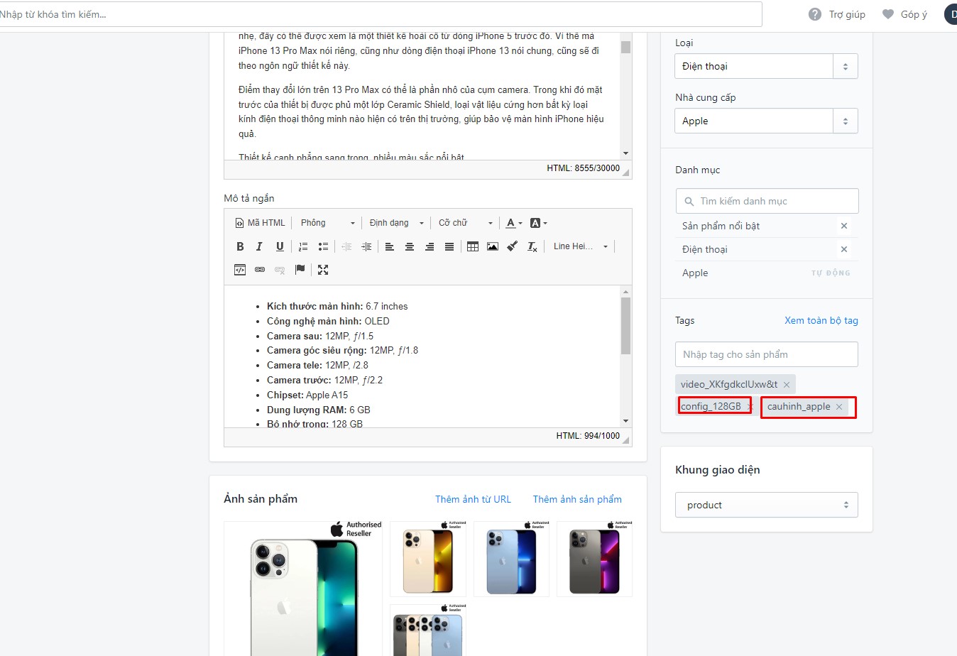
Task: Select the gold iPhone thumbnail
Action: point(428,559)
